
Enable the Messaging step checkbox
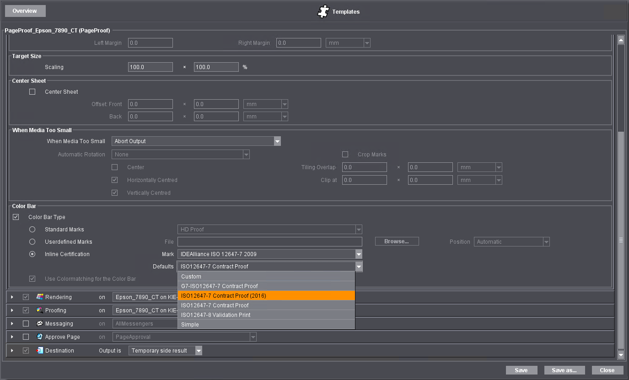click(26, 323)
